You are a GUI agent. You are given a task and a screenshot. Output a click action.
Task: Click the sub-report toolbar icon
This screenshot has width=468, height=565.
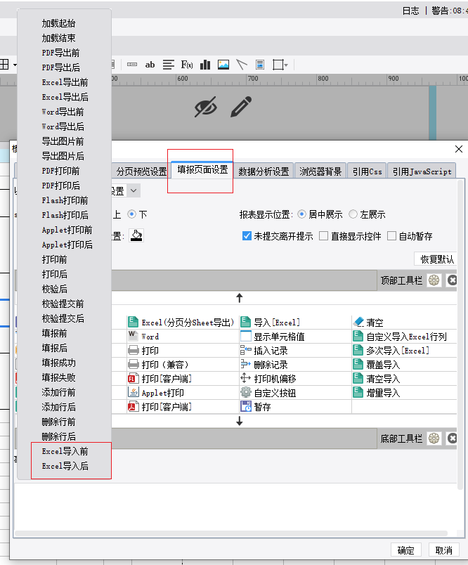(x=260, y=65)
